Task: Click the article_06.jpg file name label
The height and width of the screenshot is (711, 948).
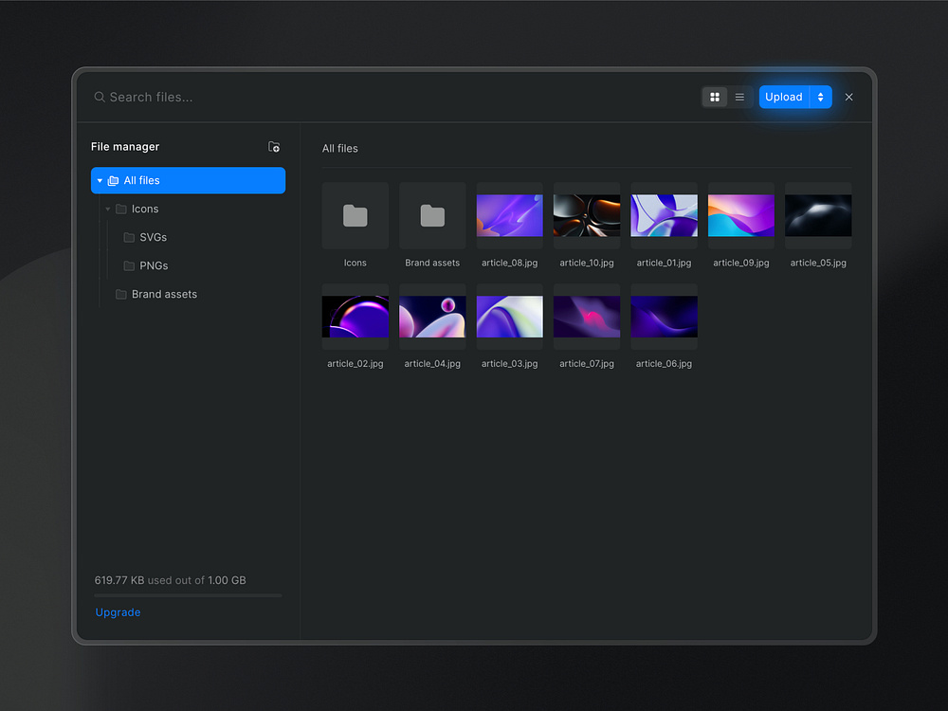Action: pos(664,364)
